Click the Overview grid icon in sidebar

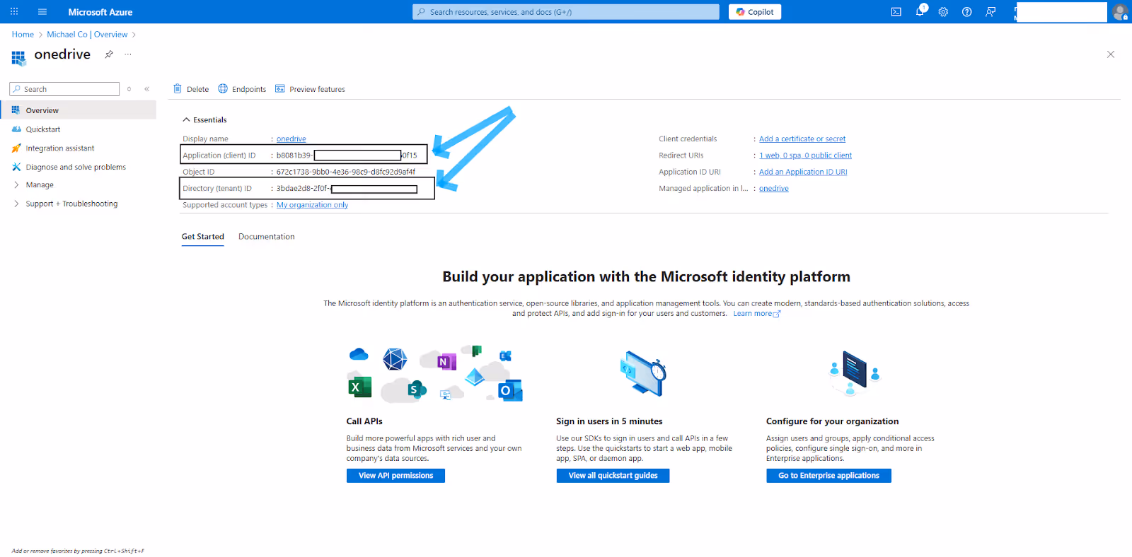pyautogui.click(x=16, y=110)
